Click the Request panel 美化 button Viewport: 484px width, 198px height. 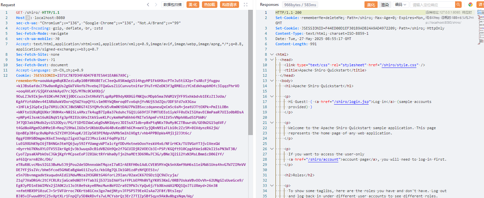coord(193,5)
